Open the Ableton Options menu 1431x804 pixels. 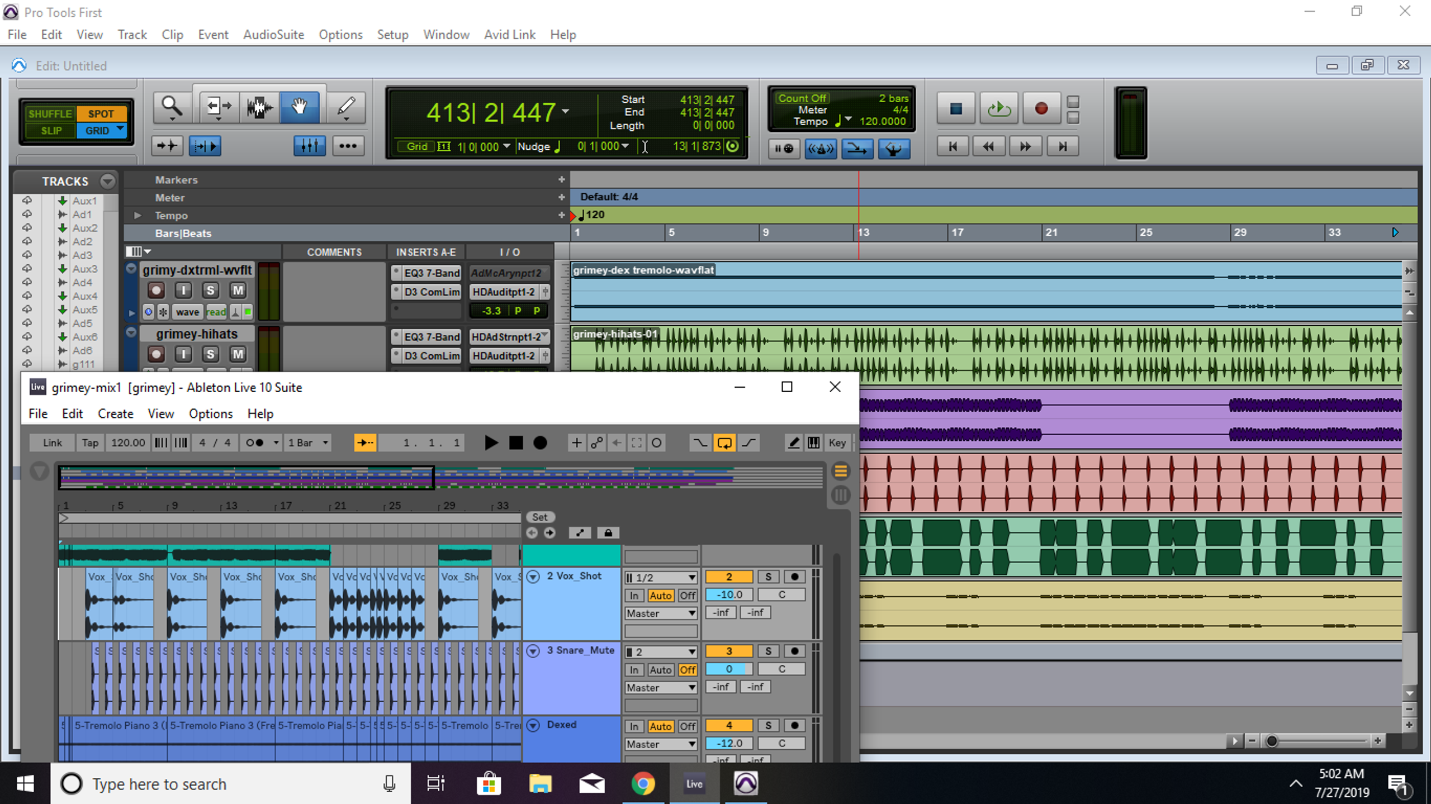pyautogui.click(x=210, y=413)
